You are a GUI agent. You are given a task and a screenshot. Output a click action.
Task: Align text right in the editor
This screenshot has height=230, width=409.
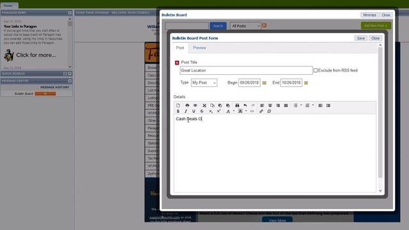tap(278, 105)
